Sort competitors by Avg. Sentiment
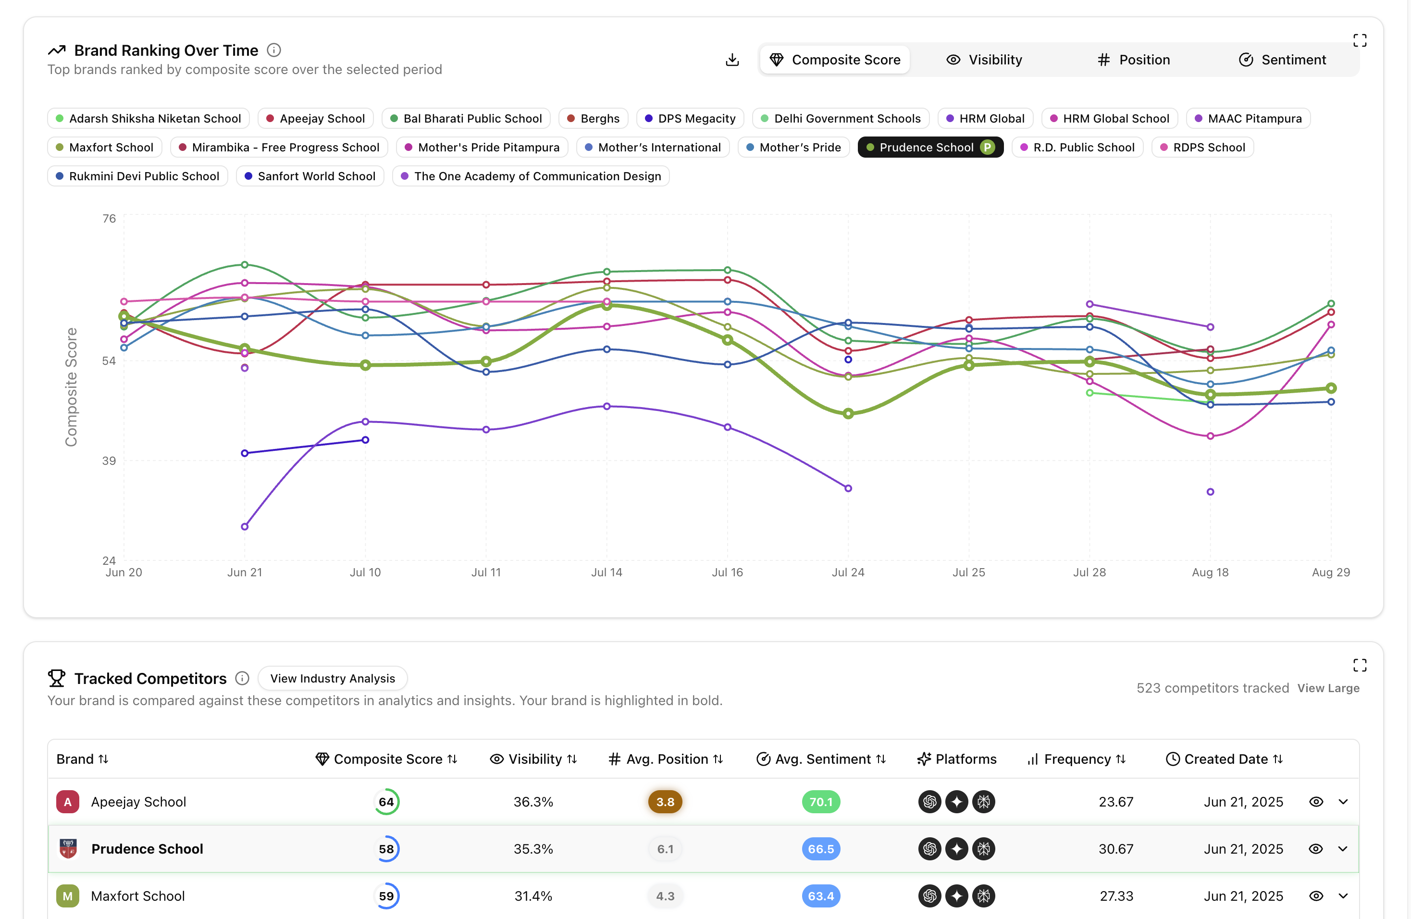The image size is (1411, 919). (821, 759)
